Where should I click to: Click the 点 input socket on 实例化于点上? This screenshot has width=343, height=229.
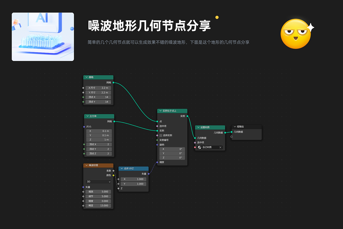(158, 121)
